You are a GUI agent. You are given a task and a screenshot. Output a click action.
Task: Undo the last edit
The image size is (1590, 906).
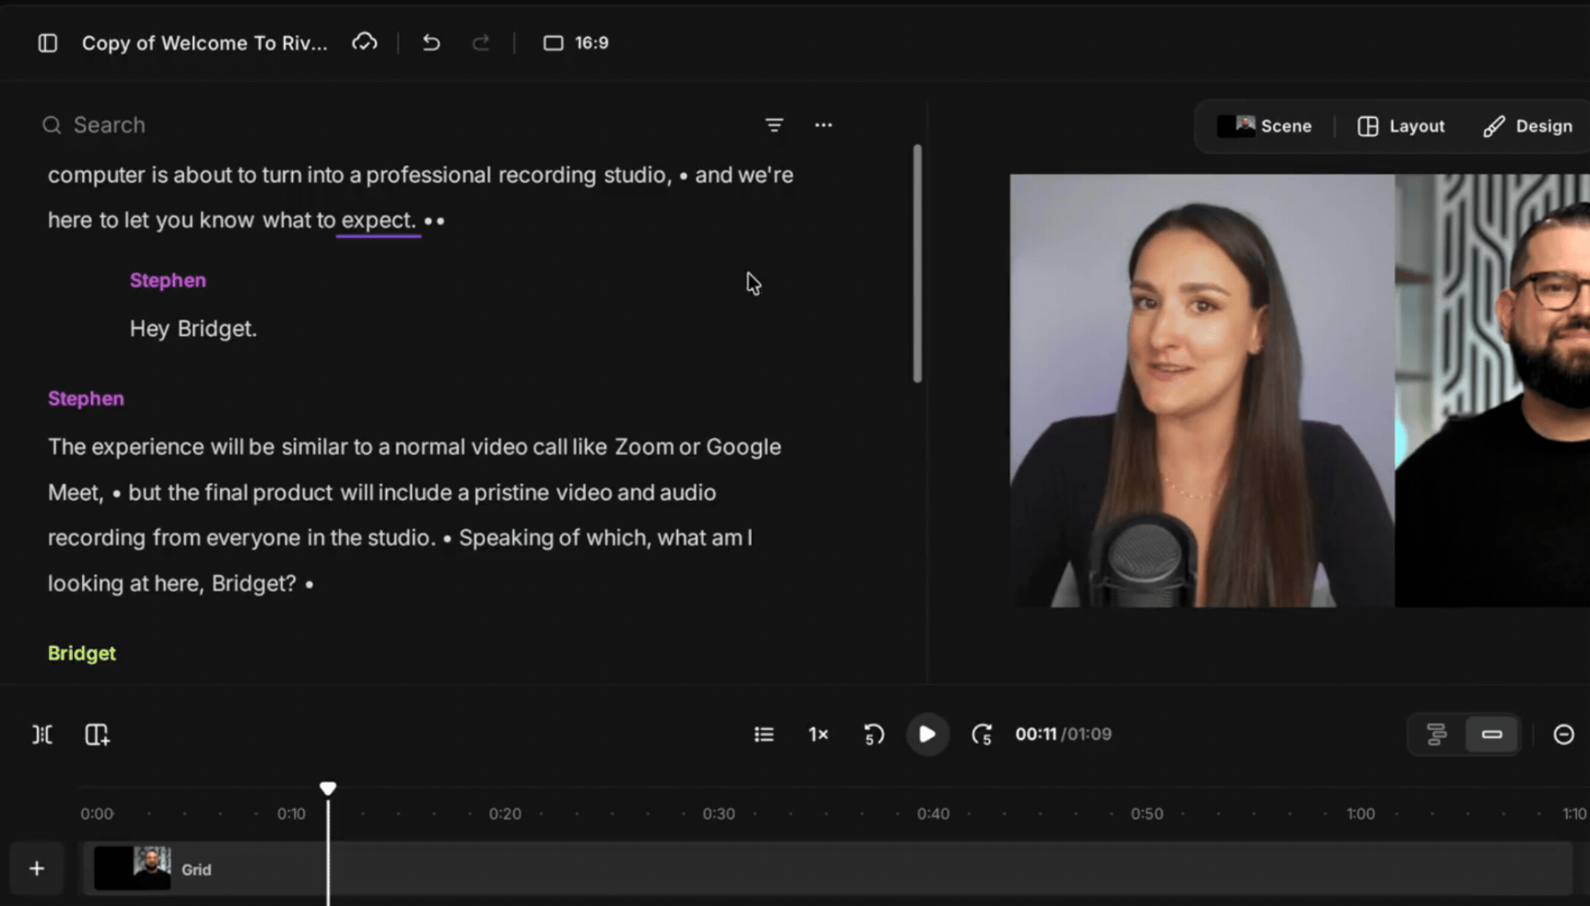[x=431, y=42]
